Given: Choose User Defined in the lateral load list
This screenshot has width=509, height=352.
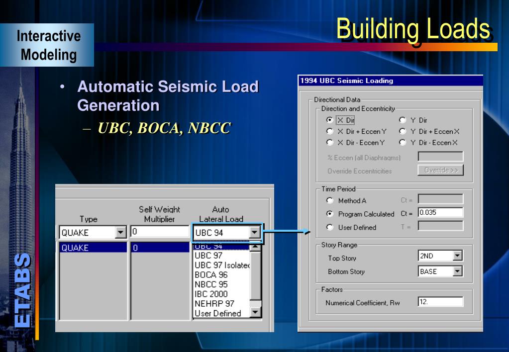Looking at the screenshot, I should coord(217,313).
